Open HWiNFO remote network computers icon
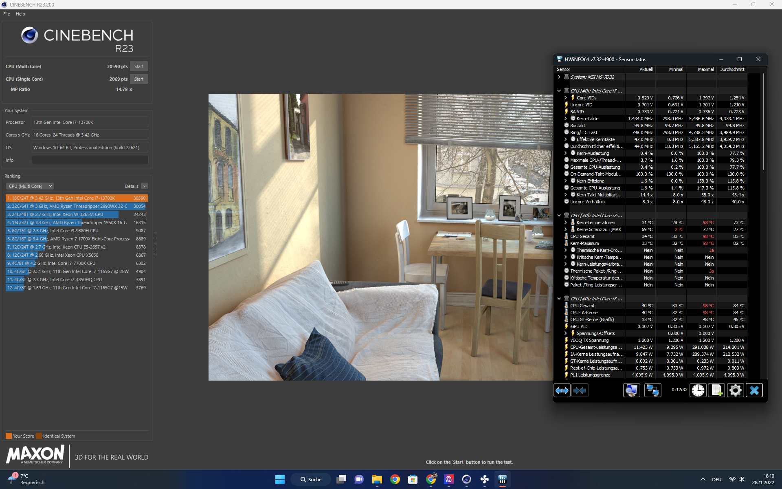The width and height of the screenshot is (782, 489). (652, 390)
